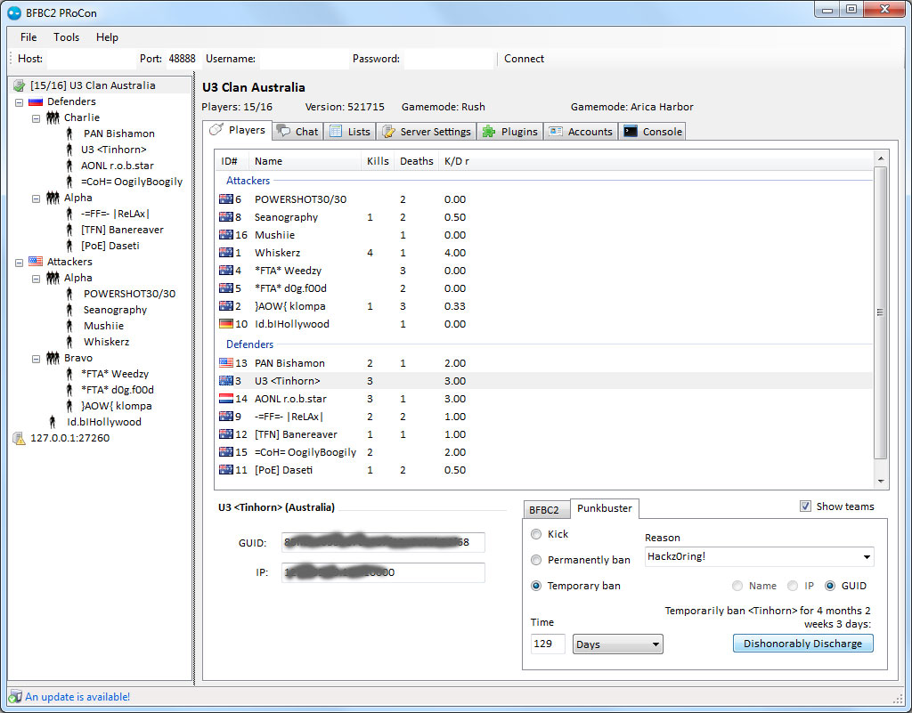Click the US flag beside PAN Bishamon row
This screenshot has height=713, width=912.
(226, 363)
